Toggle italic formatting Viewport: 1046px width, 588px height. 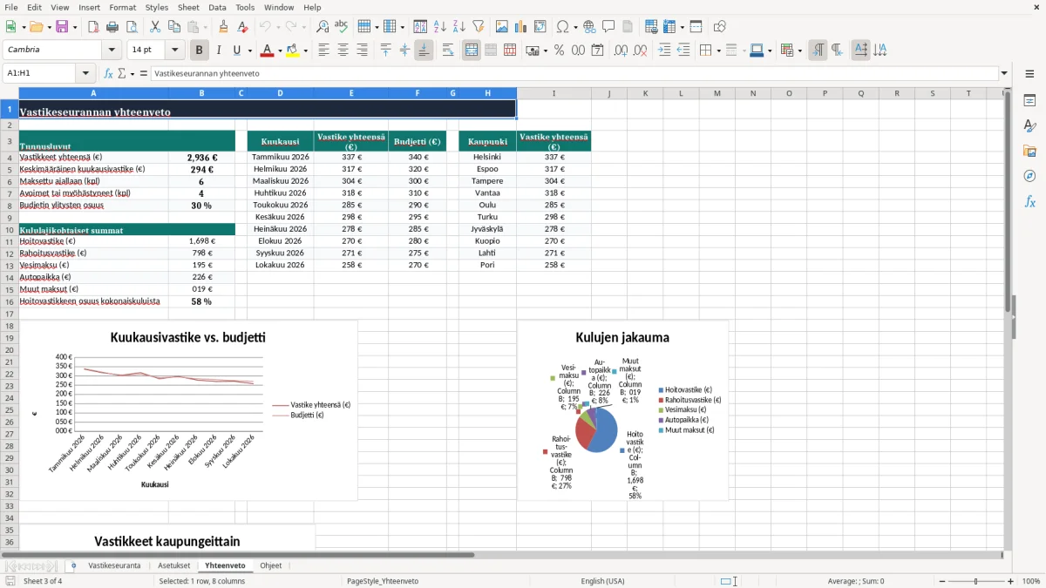point(219,51)
